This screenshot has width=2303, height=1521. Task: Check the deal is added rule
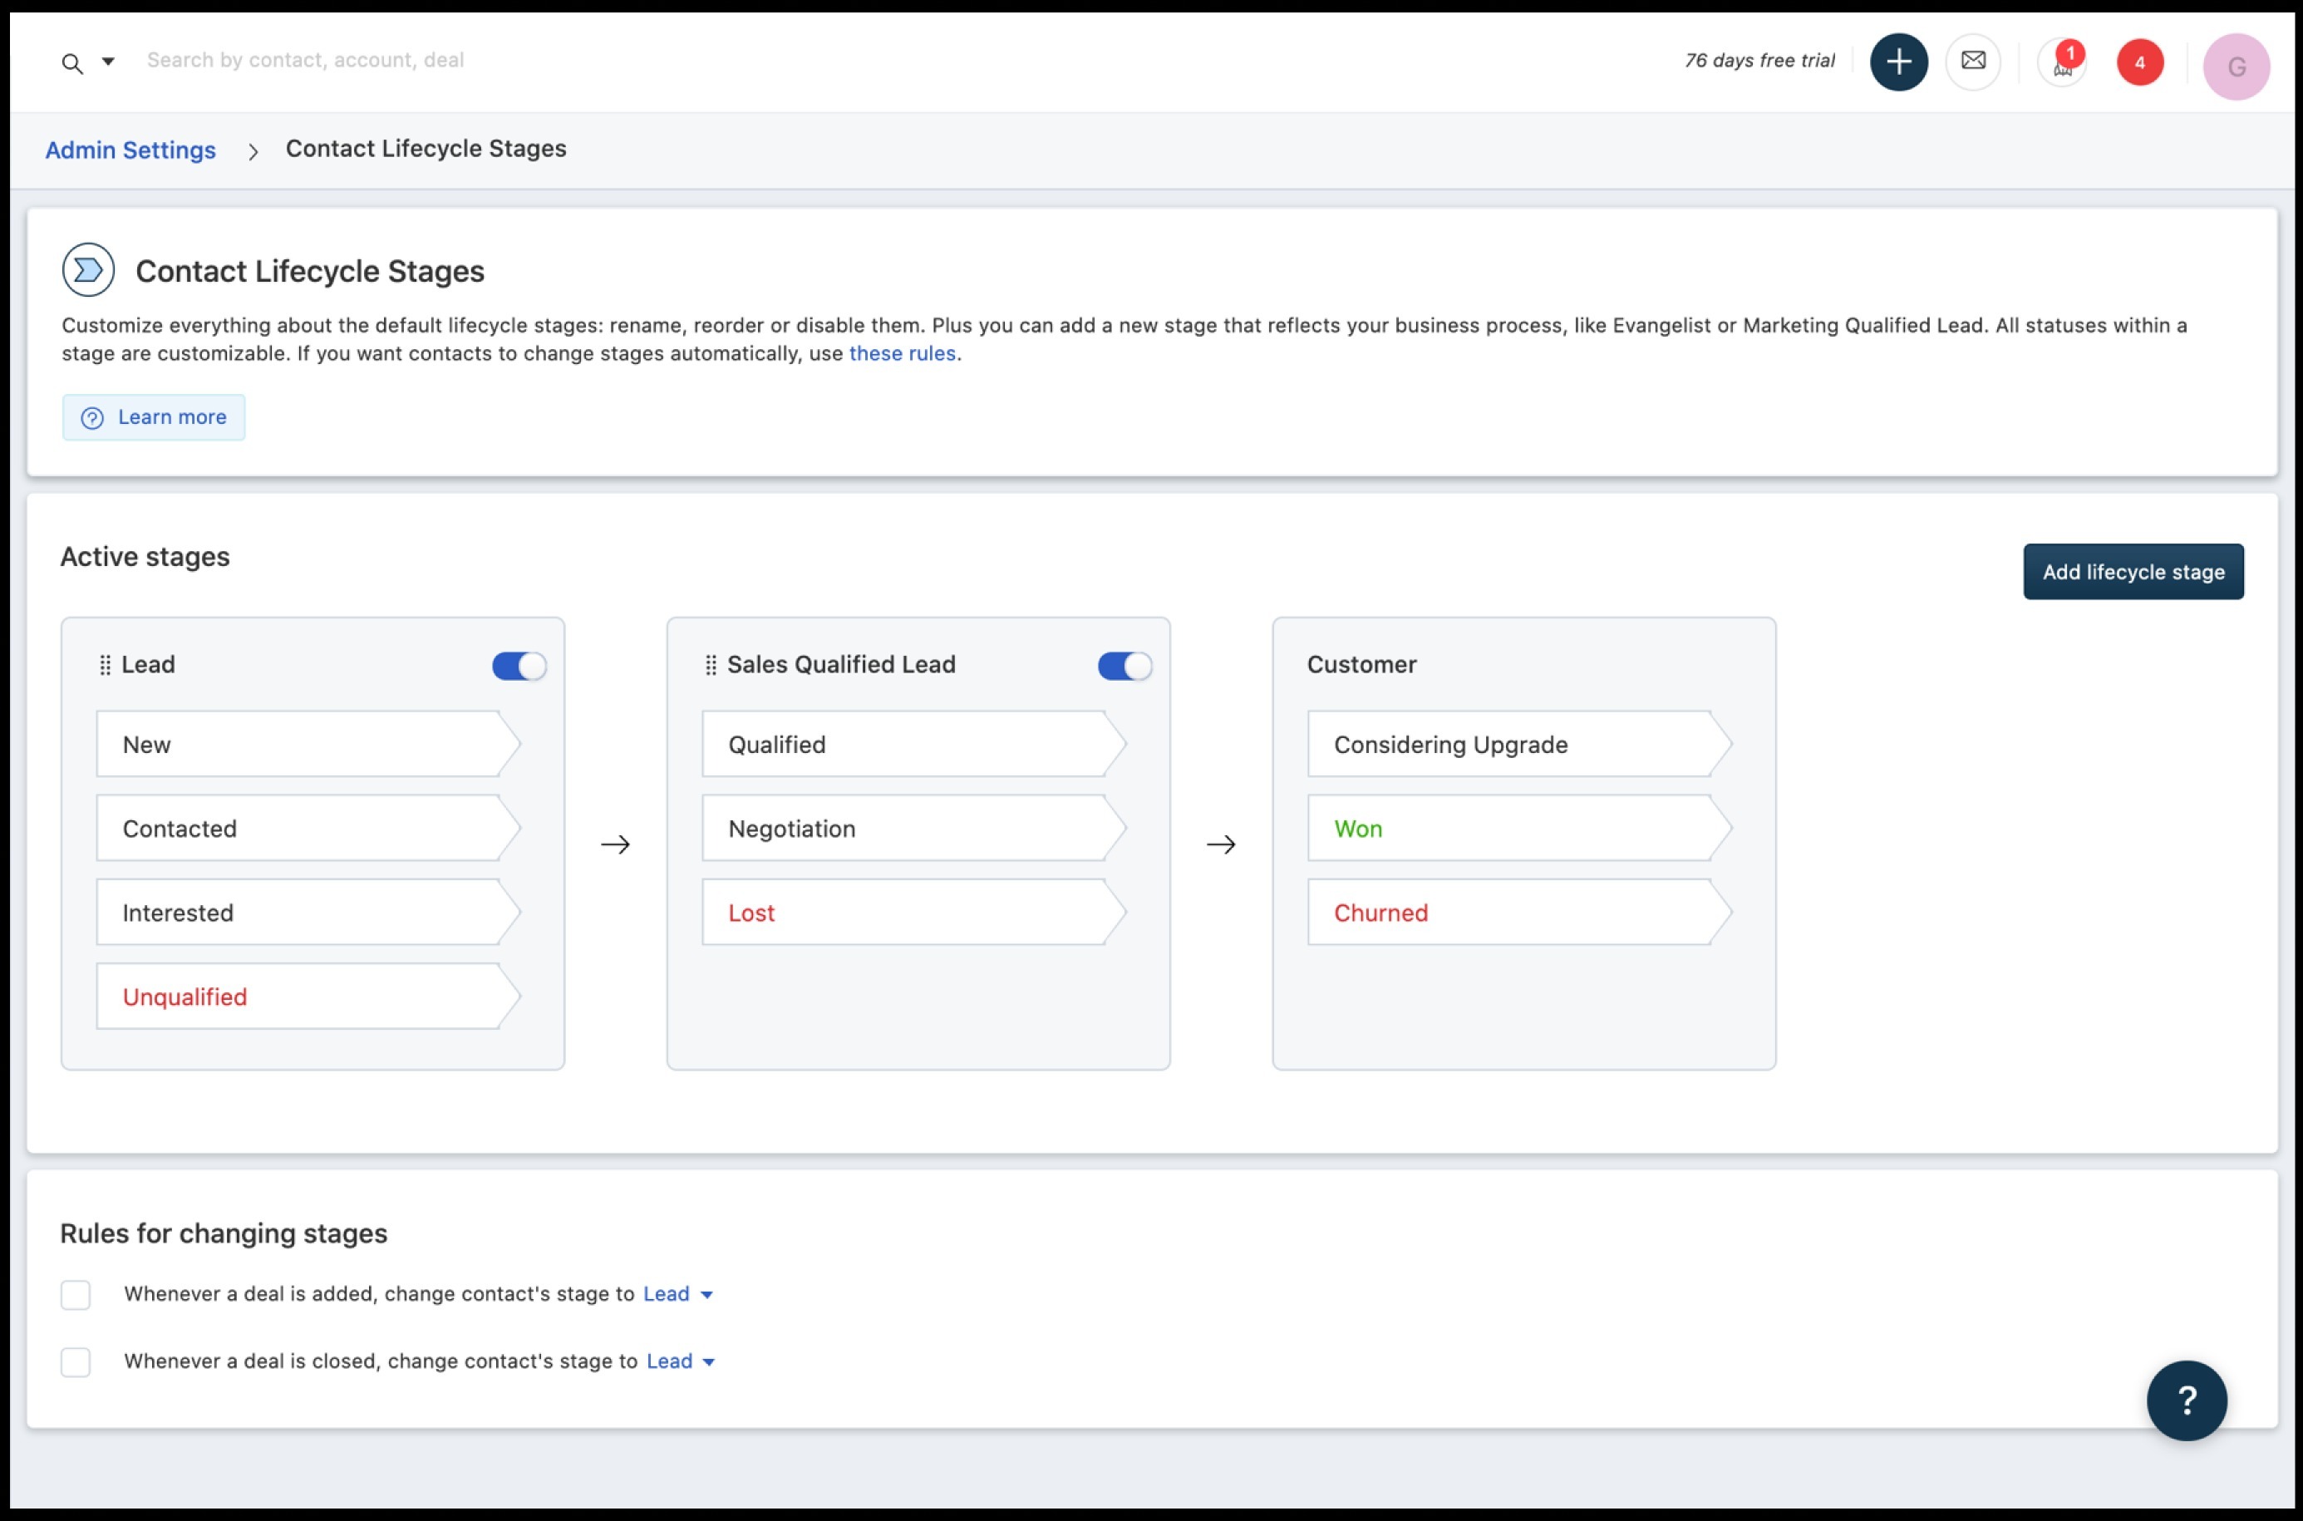pyautogui.click(x=76, y=1295)
